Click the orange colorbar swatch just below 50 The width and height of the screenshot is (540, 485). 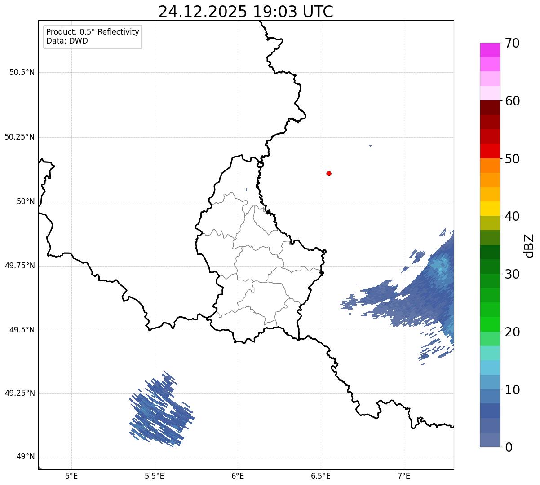(490, 166)
